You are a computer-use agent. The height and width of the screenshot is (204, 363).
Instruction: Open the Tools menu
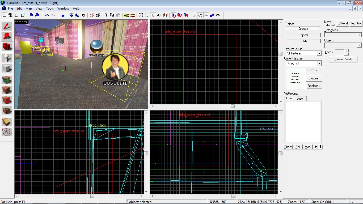50,8
